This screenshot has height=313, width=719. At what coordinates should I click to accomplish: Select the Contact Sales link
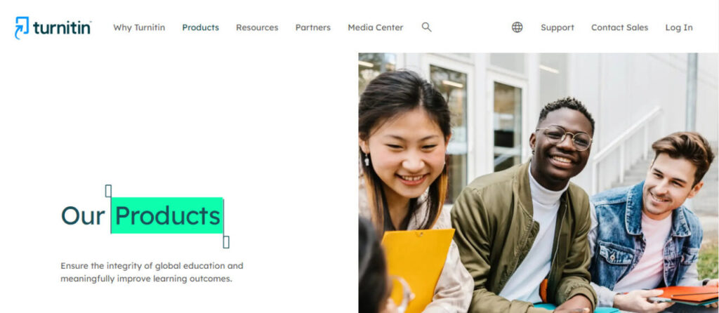[x=619, y=27]
